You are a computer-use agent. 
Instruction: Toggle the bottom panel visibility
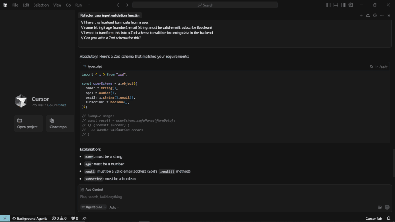tap(335, 5)
